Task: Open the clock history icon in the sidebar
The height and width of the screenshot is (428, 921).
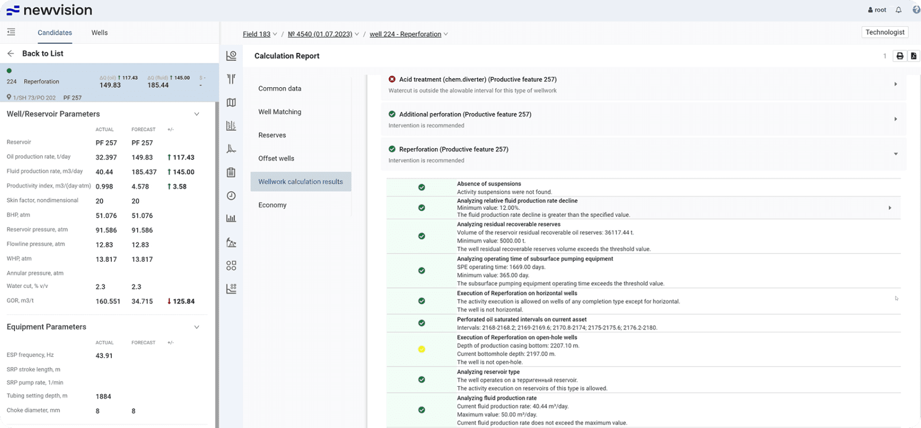Action: click(231, 196)
